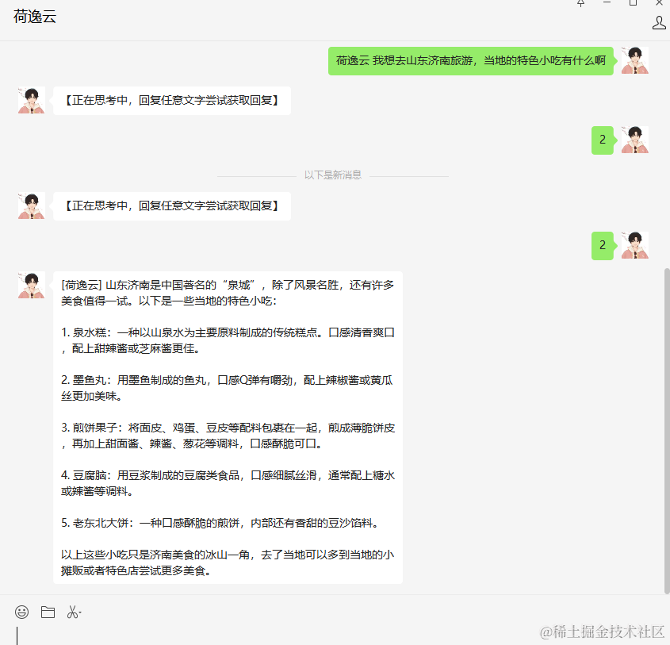Click sender avatar beside second '2' message

(x=635, y=245)
